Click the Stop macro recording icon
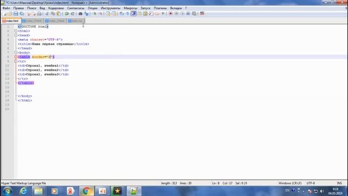The image size is (348, 196). click(176, 14)
